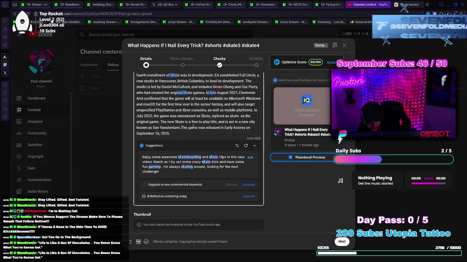Open Audio library in the sidebar
Viewport: 467px width, 262px height.
tap(38, 191)
